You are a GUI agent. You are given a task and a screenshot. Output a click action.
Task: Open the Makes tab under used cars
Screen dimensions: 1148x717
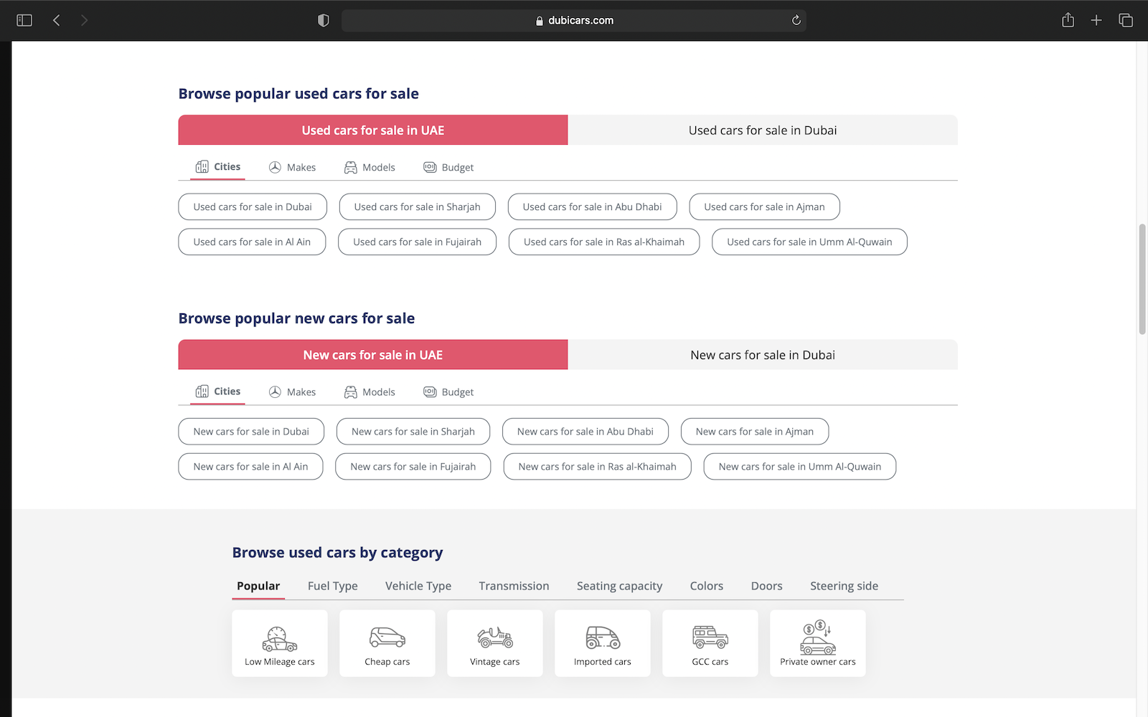[293, 167]
